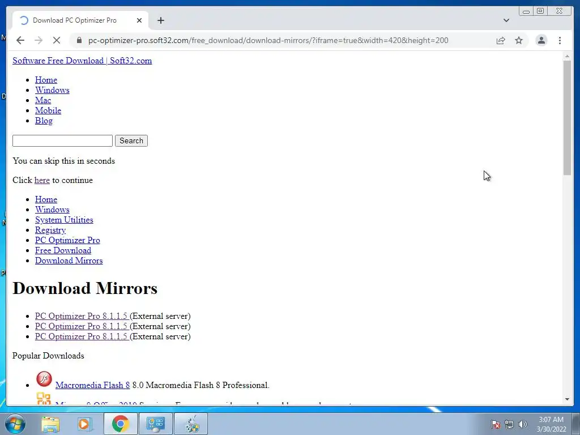The width and height of the screenshot is (580, 435).
Task: Bookmark this page with the star icon
Action: coord(519,40)
